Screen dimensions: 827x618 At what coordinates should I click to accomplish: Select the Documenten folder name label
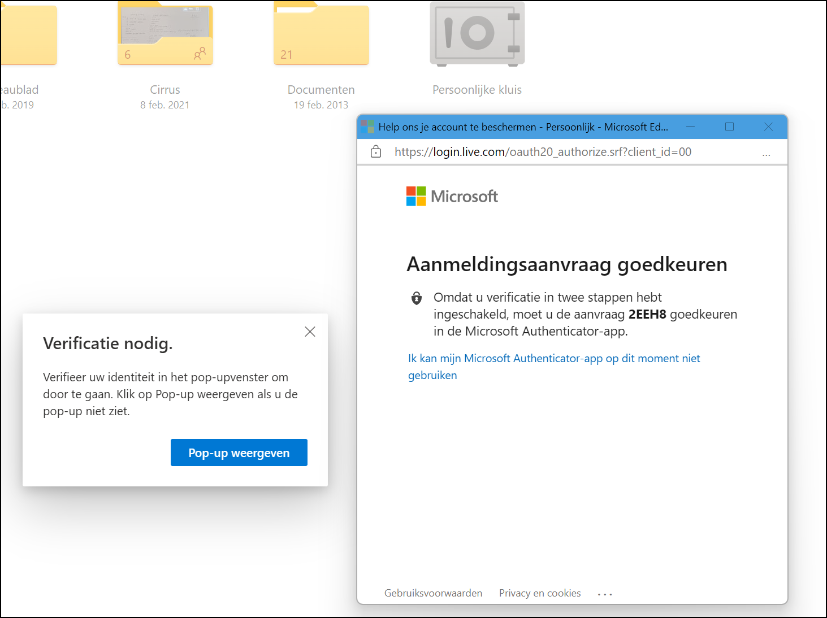pos(321,89)
